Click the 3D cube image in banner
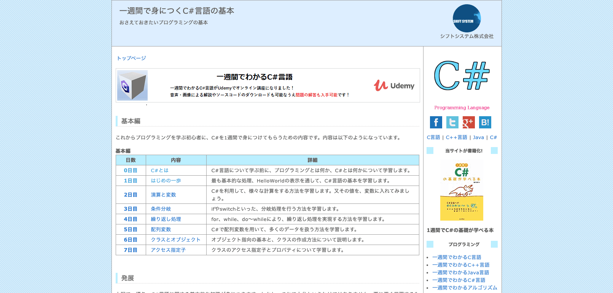 pos(132,85)
